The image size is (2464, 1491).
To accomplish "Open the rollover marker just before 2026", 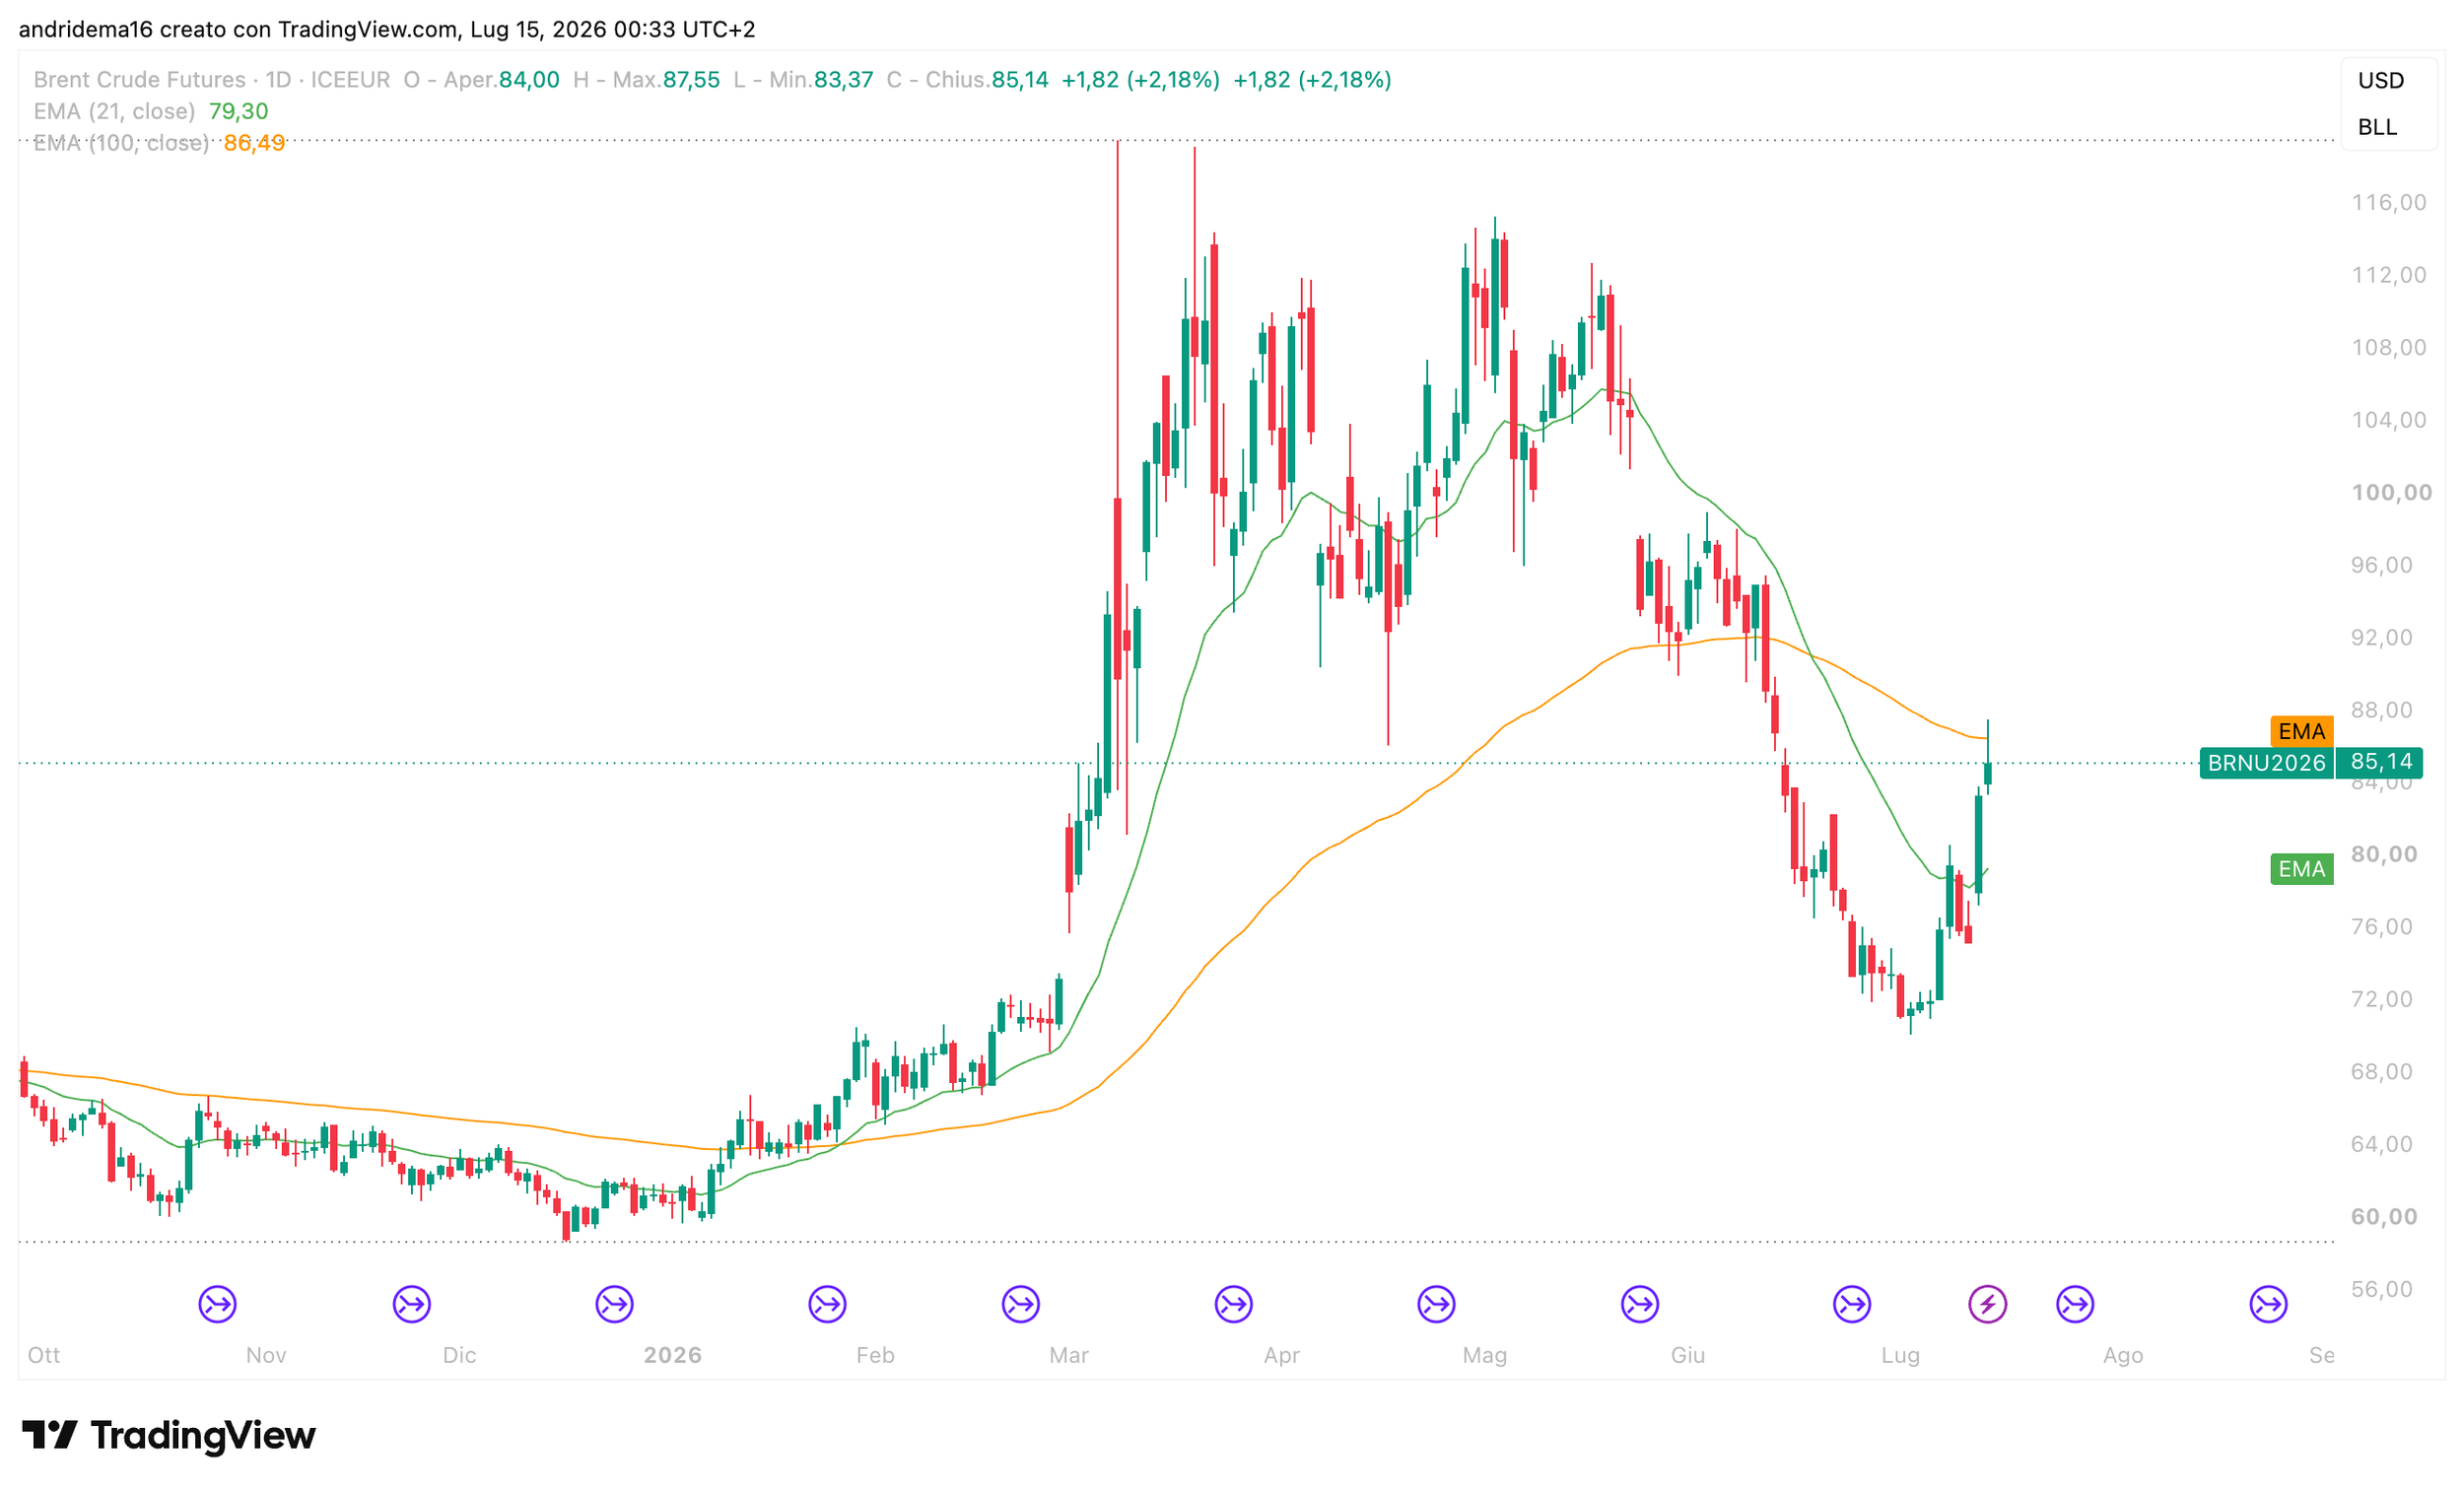I will [x=615, y=1304].
